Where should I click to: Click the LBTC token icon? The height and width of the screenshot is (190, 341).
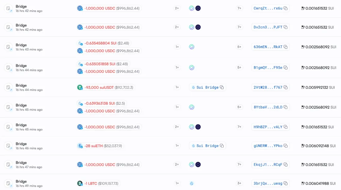coord(80,183)
